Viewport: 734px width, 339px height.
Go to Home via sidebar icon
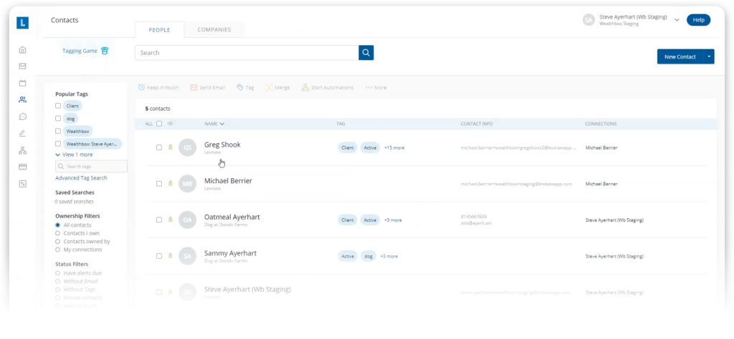coord(22,49)
